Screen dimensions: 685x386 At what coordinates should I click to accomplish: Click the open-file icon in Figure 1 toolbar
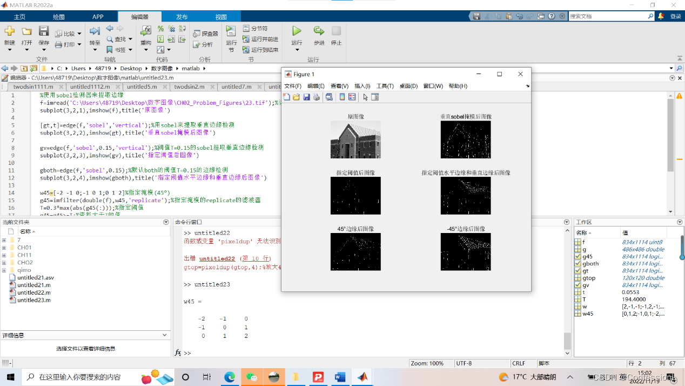click(x=297, y=97)
